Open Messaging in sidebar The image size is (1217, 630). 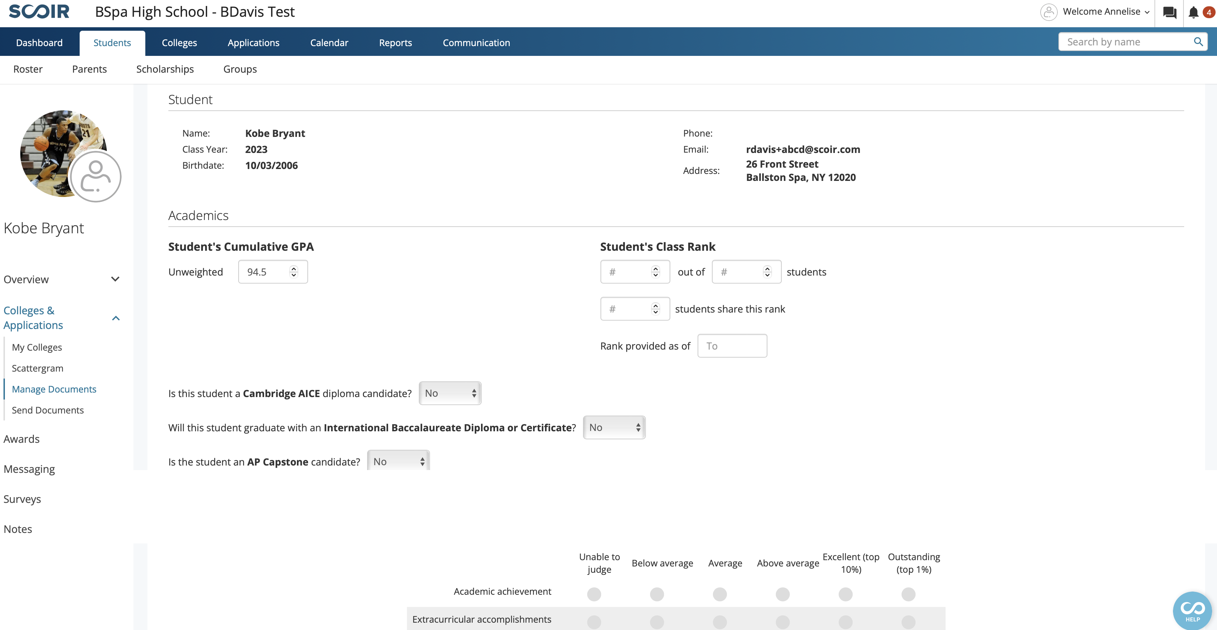[x=29, y=469]
